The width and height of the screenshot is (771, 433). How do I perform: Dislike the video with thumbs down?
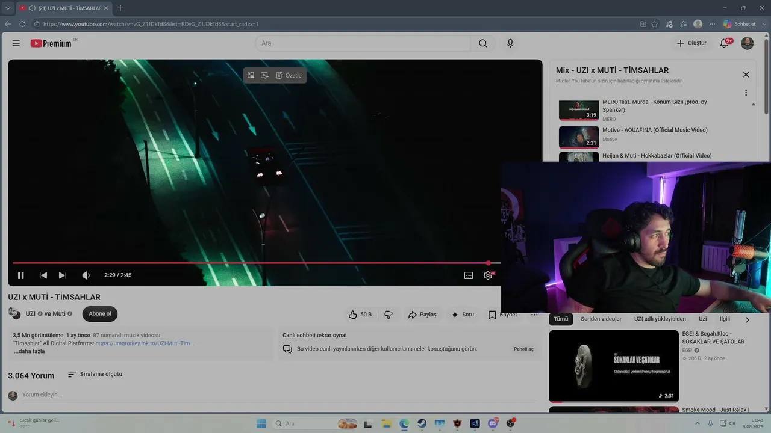click(389, 315)
